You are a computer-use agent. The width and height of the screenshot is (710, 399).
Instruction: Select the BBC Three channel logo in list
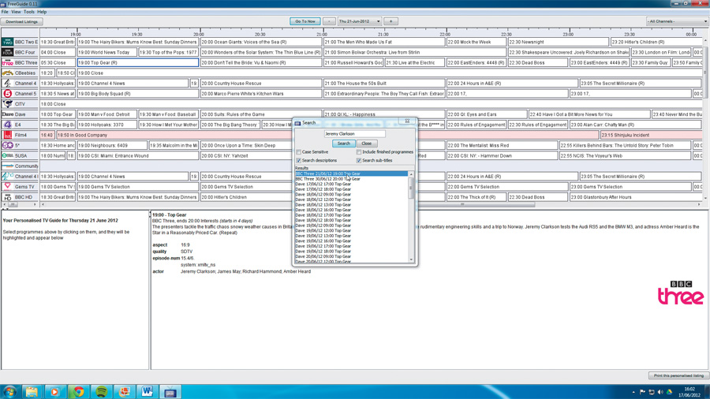pos(7,63)
